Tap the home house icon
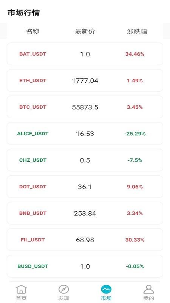Screen dimensions: 170x303 (21, 289)
